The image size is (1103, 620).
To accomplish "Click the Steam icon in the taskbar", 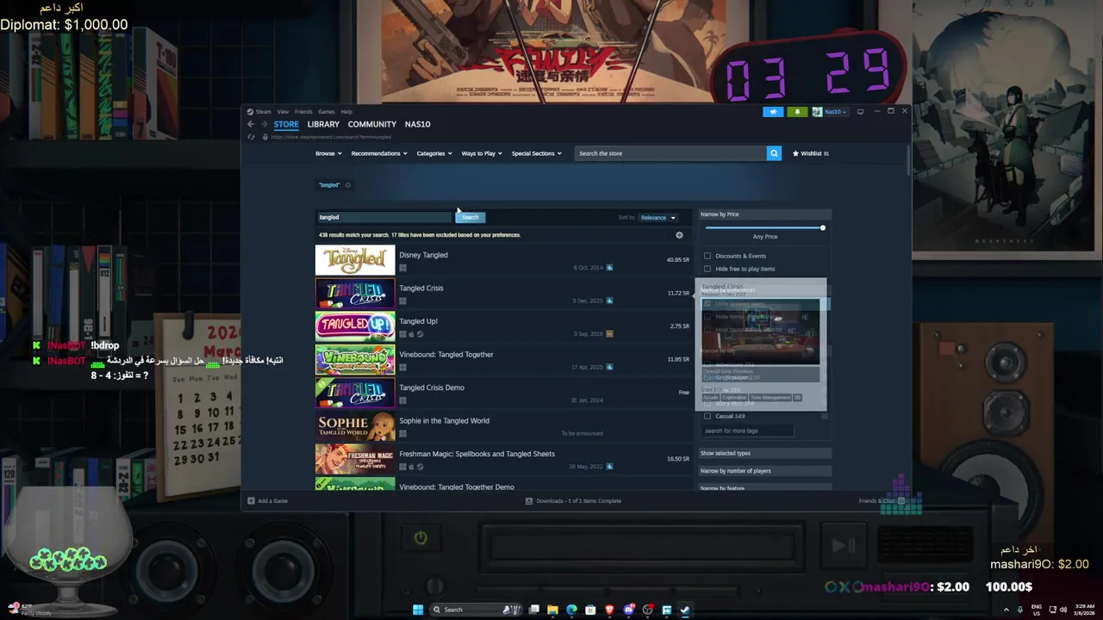I will coord(685,610).
